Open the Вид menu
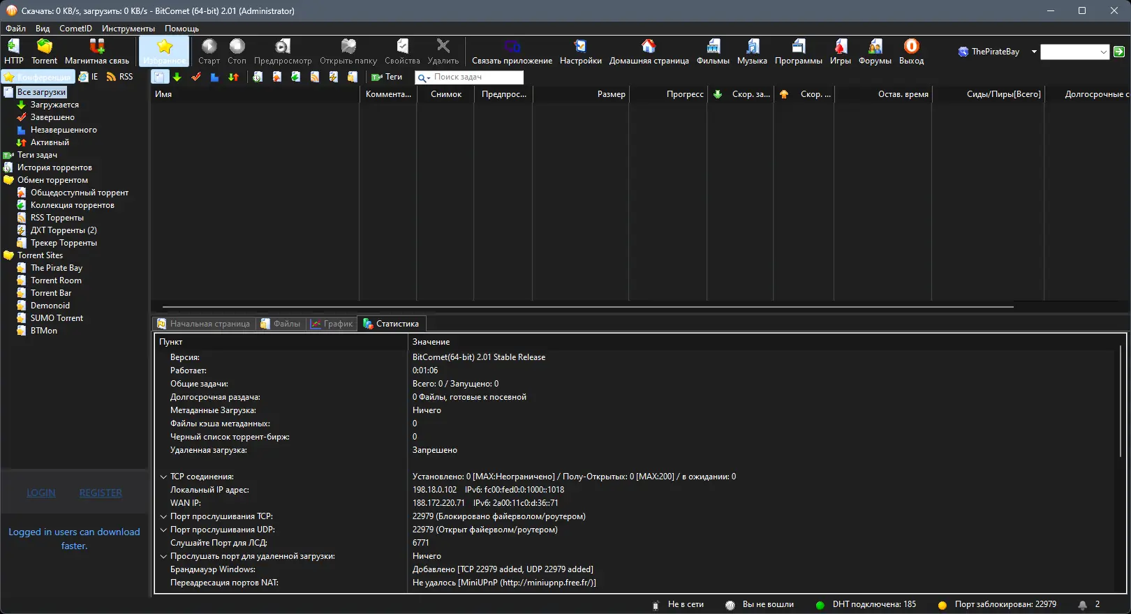This screenshot has height=614, width=1131. tap(43, 29)
